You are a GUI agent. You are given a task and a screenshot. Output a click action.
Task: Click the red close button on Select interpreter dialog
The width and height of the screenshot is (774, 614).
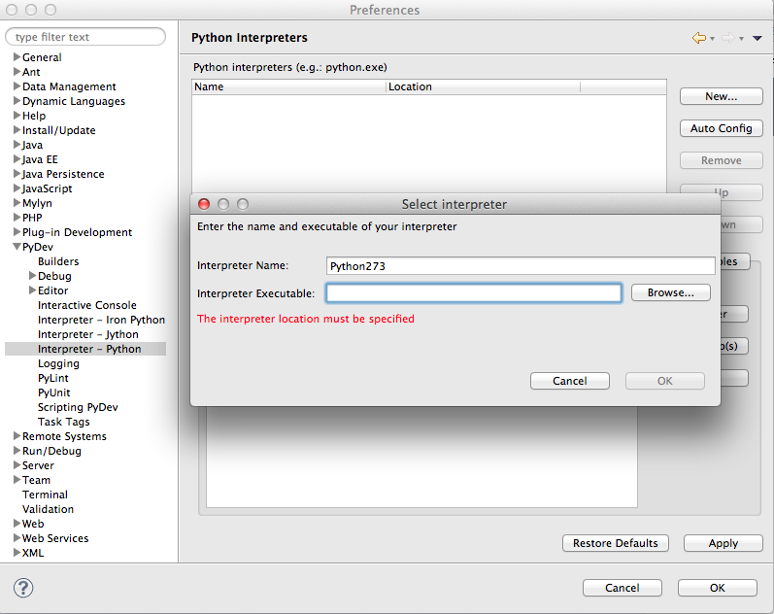[204, 204]
